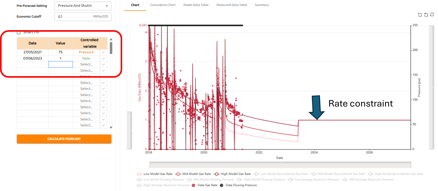Expand the Rate controlled variable dropdown
Screen dimensions: 438x191
pos(103,58)
